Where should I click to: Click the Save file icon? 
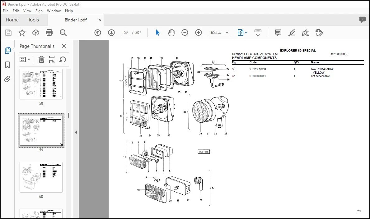coord(8,33)
